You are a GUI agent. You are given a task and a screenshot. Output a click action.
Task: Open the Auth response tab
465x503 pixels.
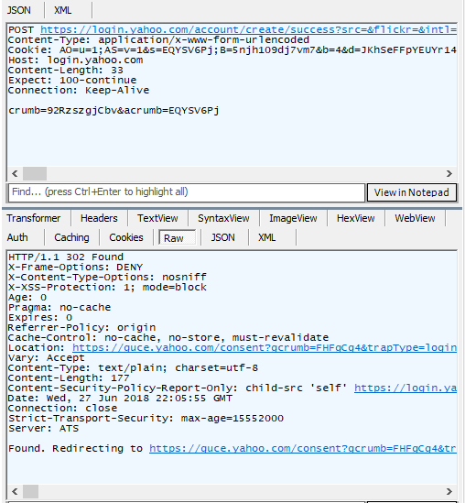(17, 237)
